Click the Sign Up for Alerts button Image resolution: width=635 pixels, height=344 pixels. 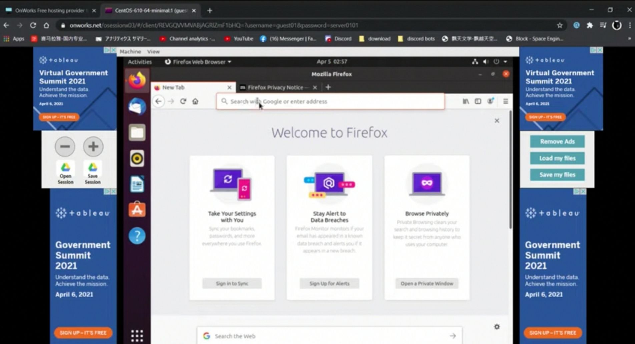(x=330, y=284)
